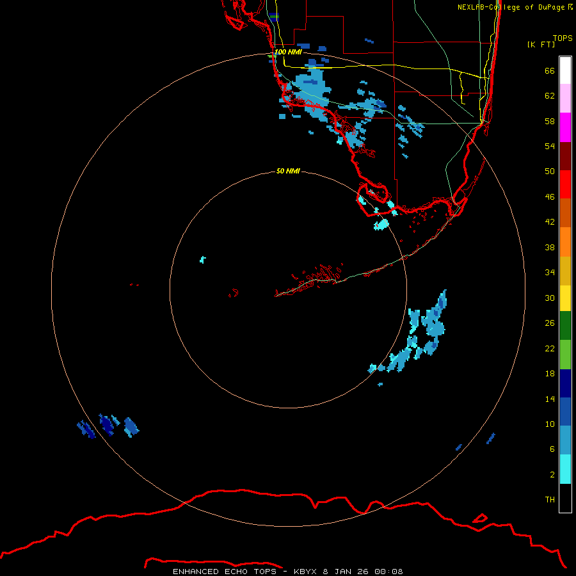This screenshot has height=576, width=576.
Task: Click the 46 legend value label
Action: 550,196
